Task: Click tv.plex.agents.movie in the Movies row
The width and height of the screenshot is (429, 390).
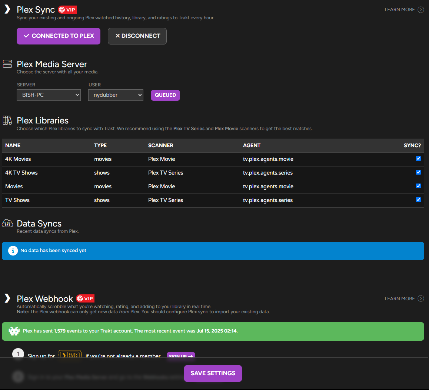Action: tap(268, 186)
